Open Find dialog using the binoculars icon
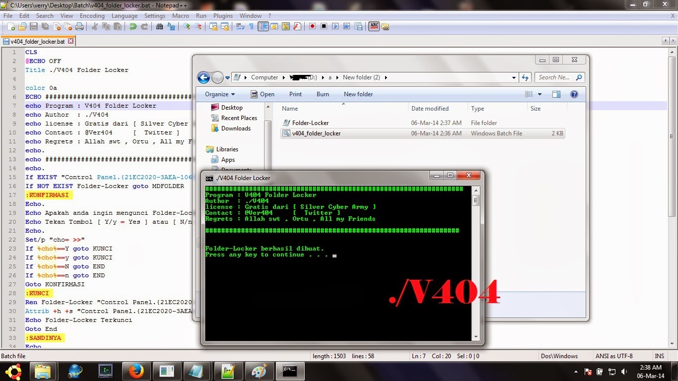Image resolution: width=678 pixels, height=381 pixels. [x=159, y=26]
